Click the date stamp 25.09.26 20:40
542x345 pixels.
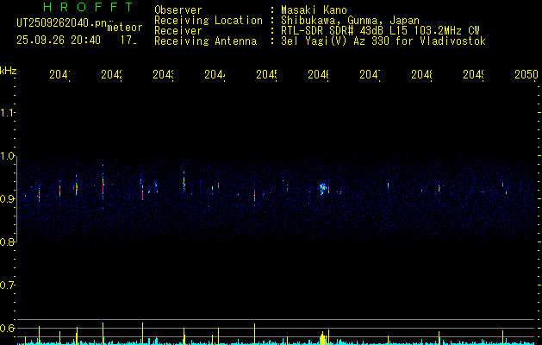point(59,41)
